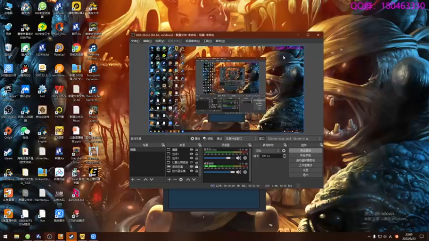This screenshot has height=241, width=429.
Task: Toggle visibility eye of 游戏采集 source
Action: (x=191, y=167)
